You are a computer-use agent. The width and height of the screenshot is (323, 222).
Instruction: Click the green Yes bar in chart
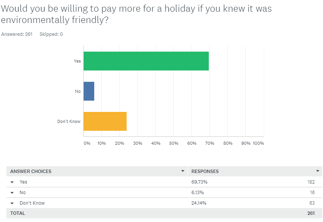(x=146, y=61)
